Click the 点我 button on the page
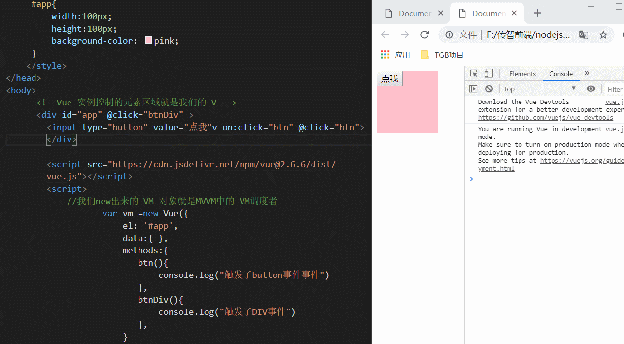This screenshot has height=344, width=624. [389, 79]
